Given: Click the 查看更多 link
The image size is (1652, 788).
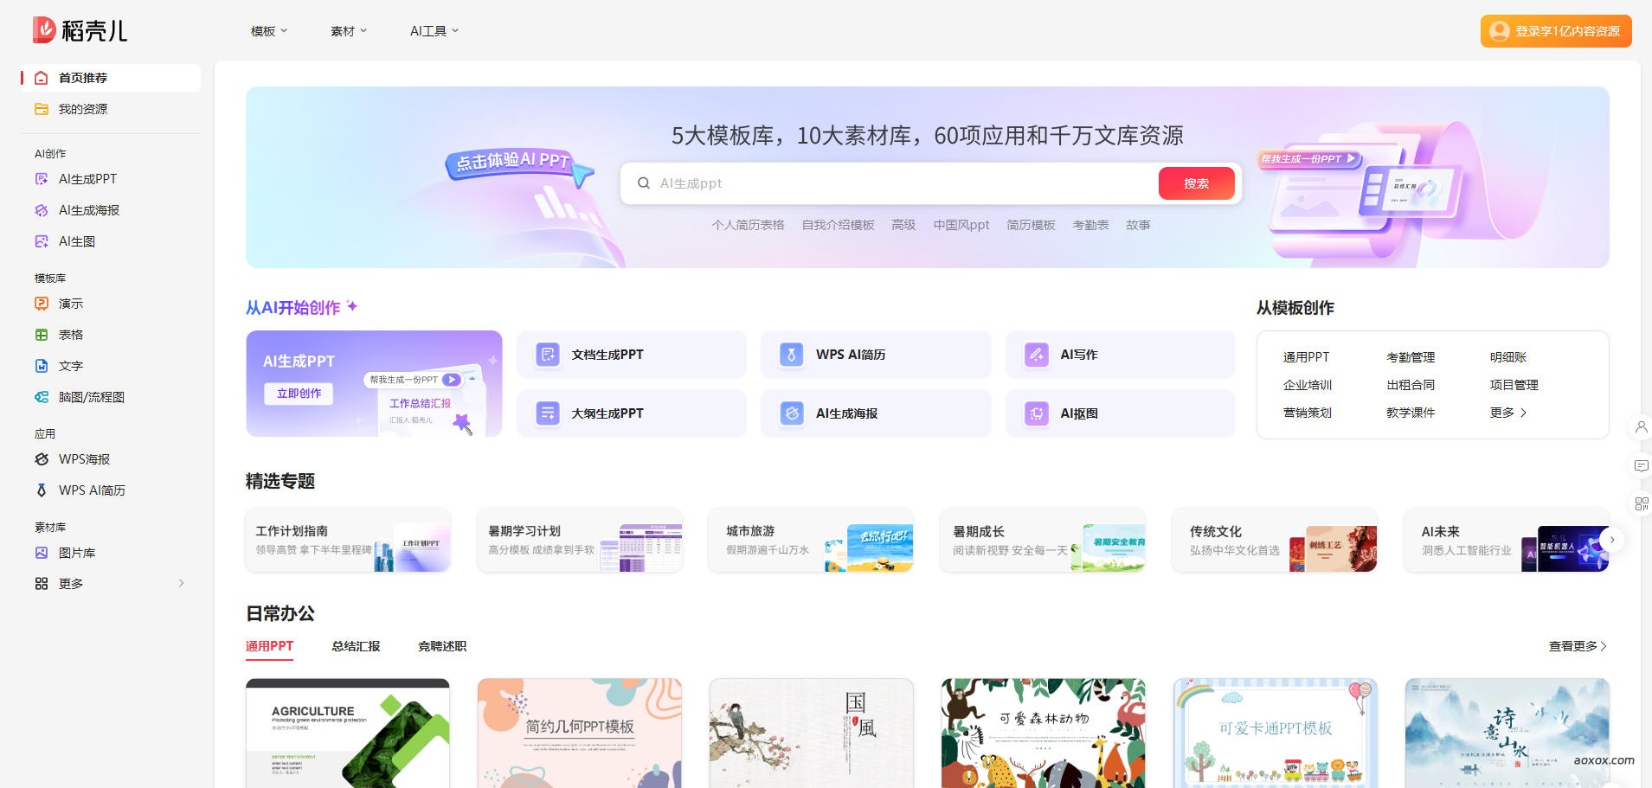Looking at the screenshot, I should [x=1573, y=646].
